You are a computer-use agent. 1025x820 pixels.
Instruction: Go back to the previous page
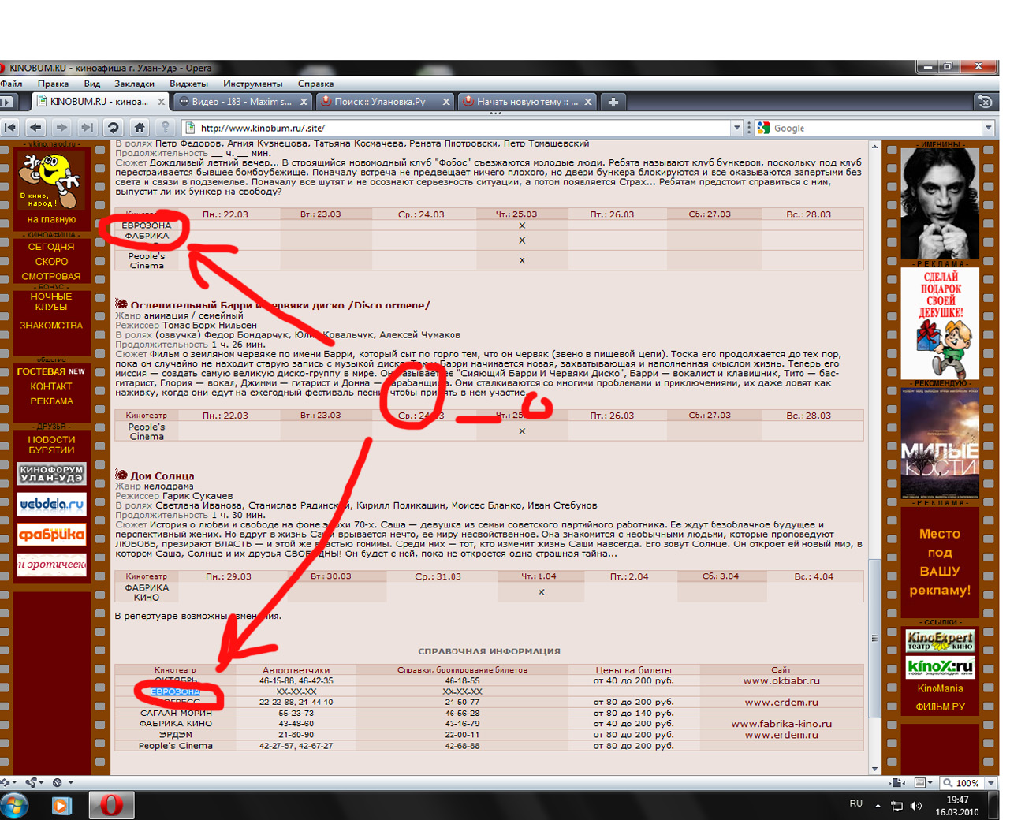[36, 128]
